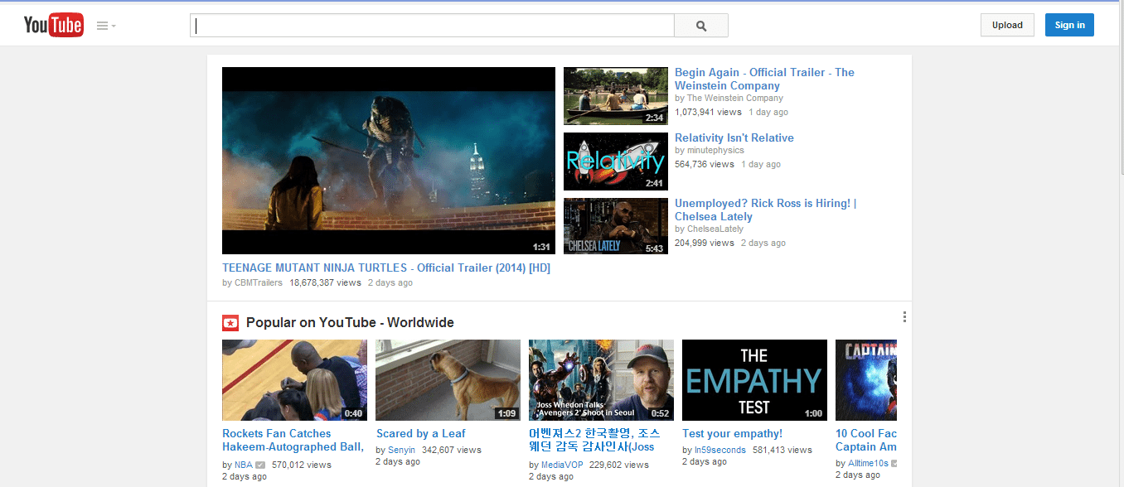Screen dimensions: 1124x487
Task: Focus the search input field
Action: coord(431,26)
